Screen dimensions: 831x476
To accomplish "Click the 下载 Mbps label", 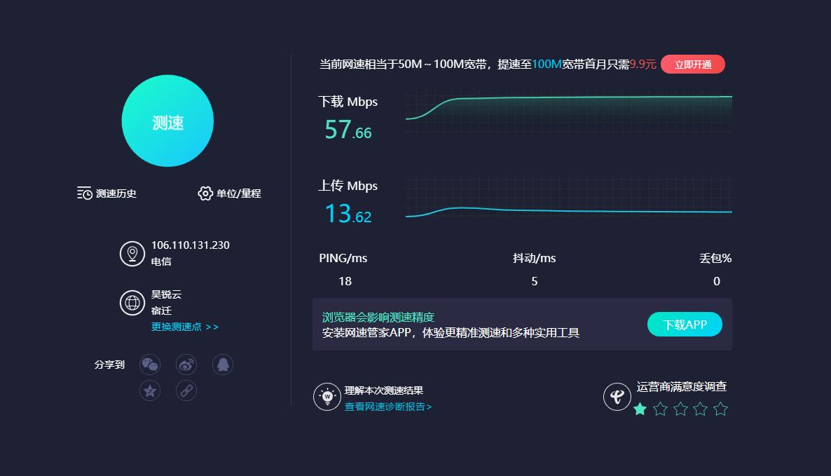I will (x=348, y=101).
